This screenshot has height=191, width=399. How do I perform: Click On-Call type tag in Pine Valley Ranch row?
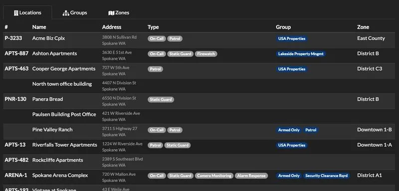[x=157, y=130]
